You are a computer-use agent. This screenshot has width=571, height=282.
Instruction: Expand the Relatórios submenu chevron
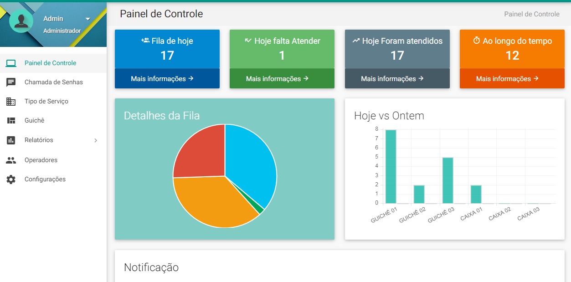click(x=96, y=140)
